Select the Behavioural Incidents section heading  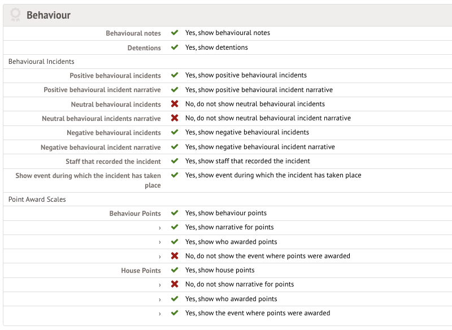(41, 62)
